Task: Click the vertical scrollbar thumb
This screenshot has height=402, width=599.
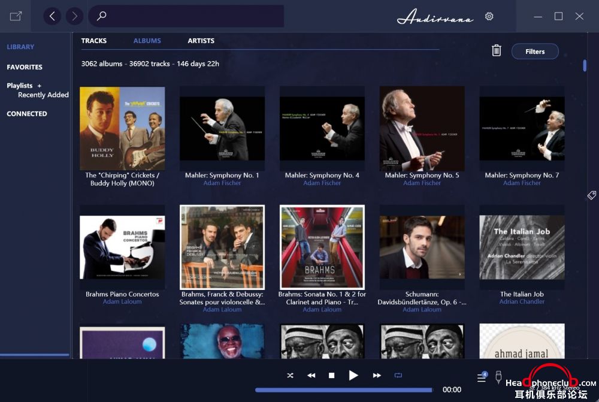Action: (585, 65)
